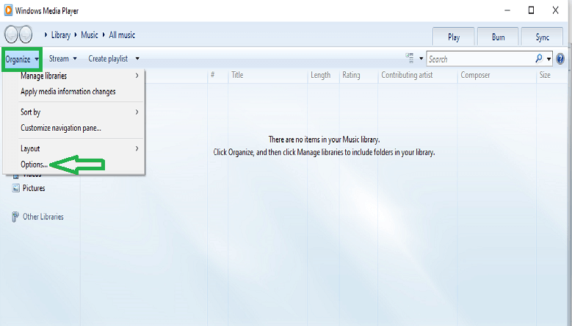Go back with the left navigation arrow

tap(11, 35)
